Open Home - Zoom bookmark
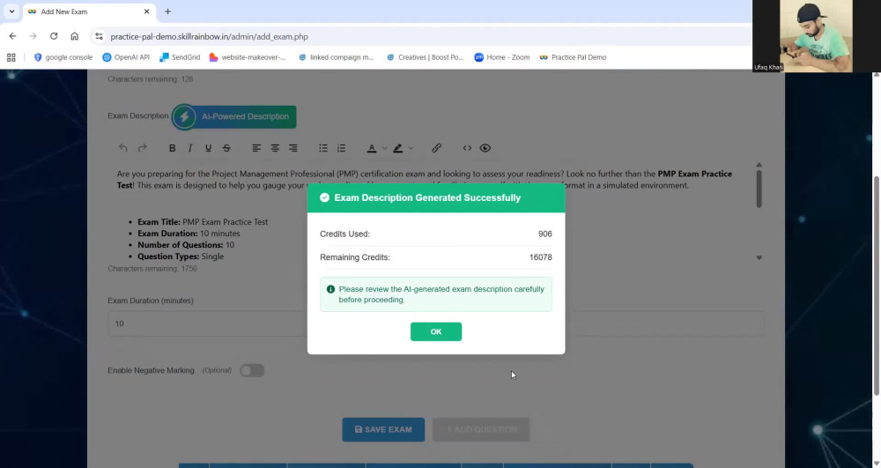This screenshot has width=881, height=468. pos(502,57)
